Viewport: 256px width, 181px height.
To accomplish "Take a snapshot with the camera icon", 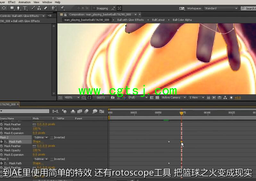I will [113, 98].
